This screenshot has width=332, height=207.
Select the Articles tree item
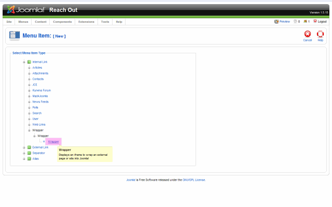click(37, 68)
